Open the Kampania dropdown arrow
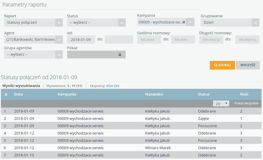 click(x=190, y=22)
